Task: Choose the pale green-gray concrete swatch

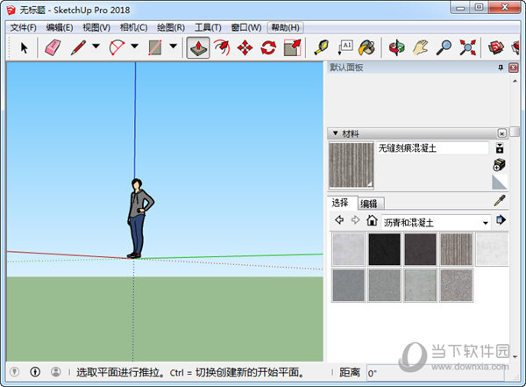Action: [420, 285]
